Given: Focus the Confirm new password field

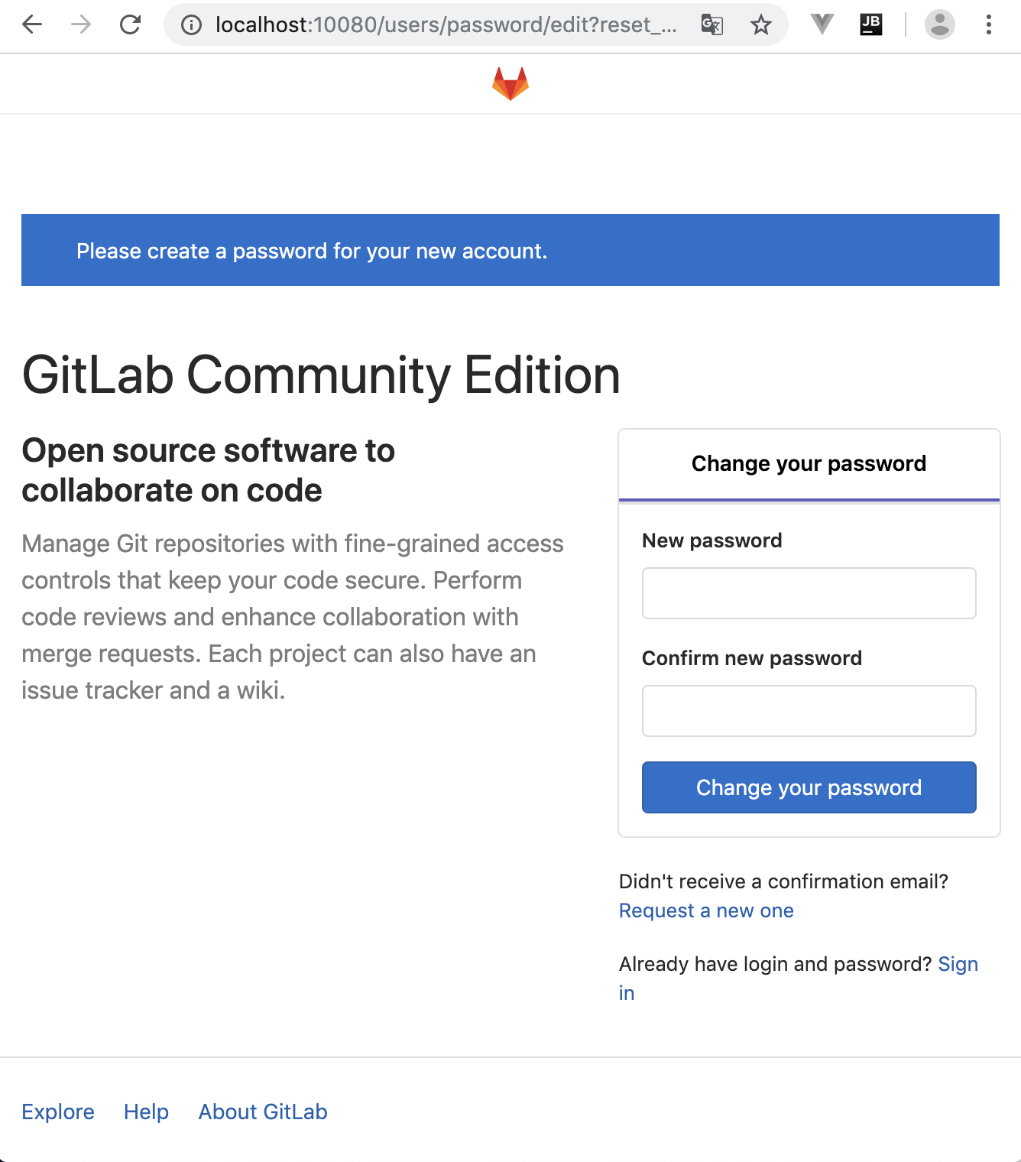Looking at the screenshot, I should (809, 711).
